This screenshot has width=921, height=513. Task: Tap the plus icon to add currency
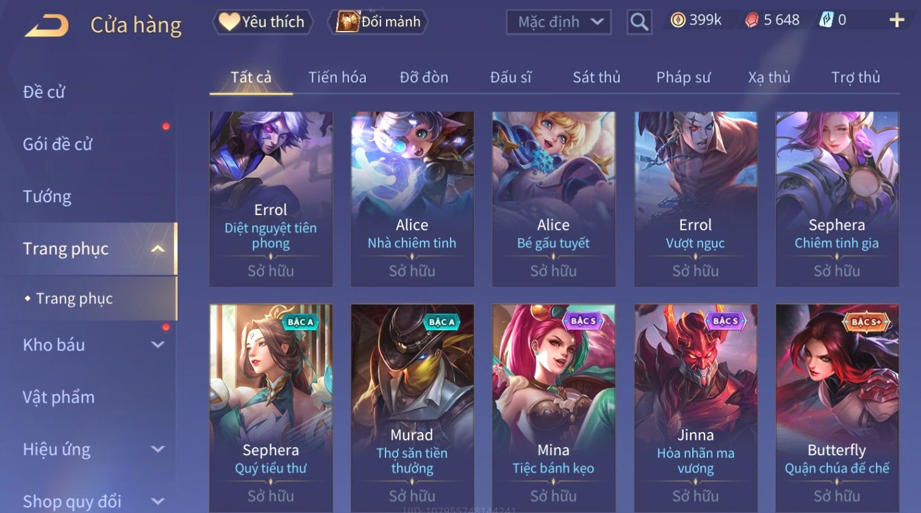[897, 20]
